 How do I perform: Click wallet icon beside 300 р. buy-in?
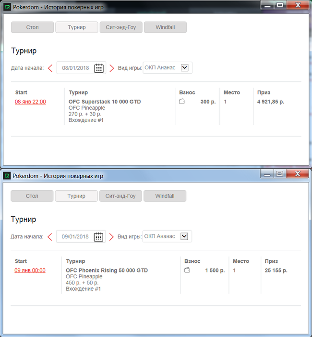pyautogui.click(x=182, y=102)
